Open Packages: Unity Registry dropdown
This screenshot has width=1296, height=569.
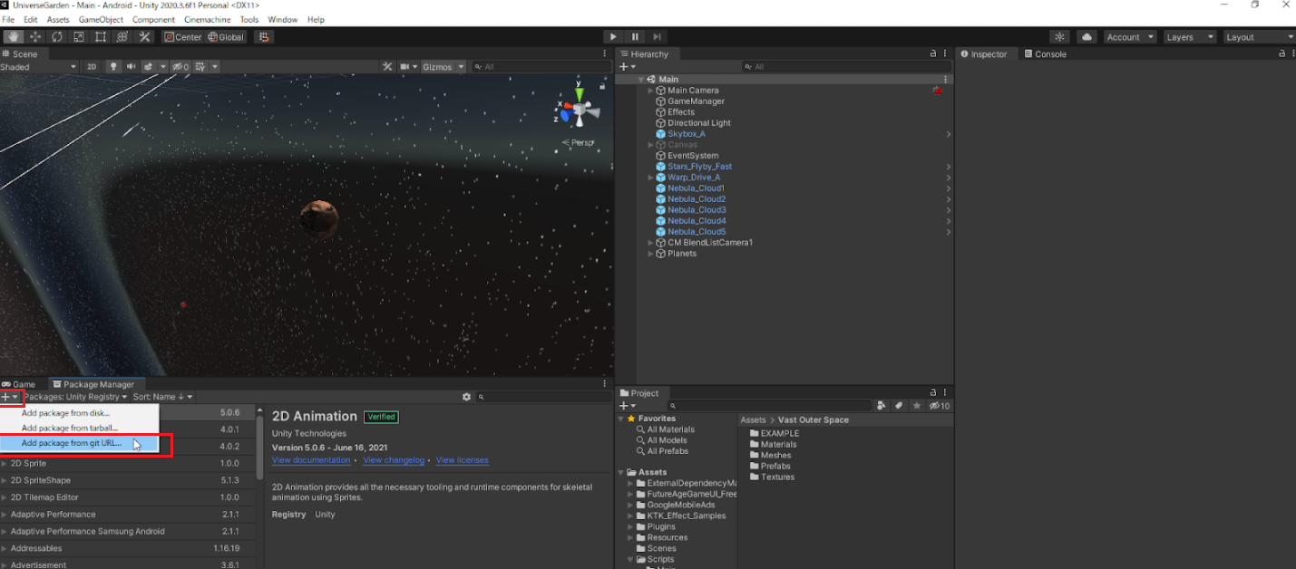[x=76, y=397]
